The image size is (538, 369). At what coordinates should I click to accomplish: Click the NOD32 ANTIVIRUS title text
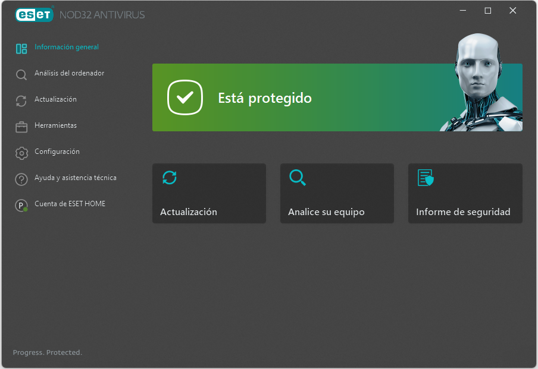pos(102,15)
